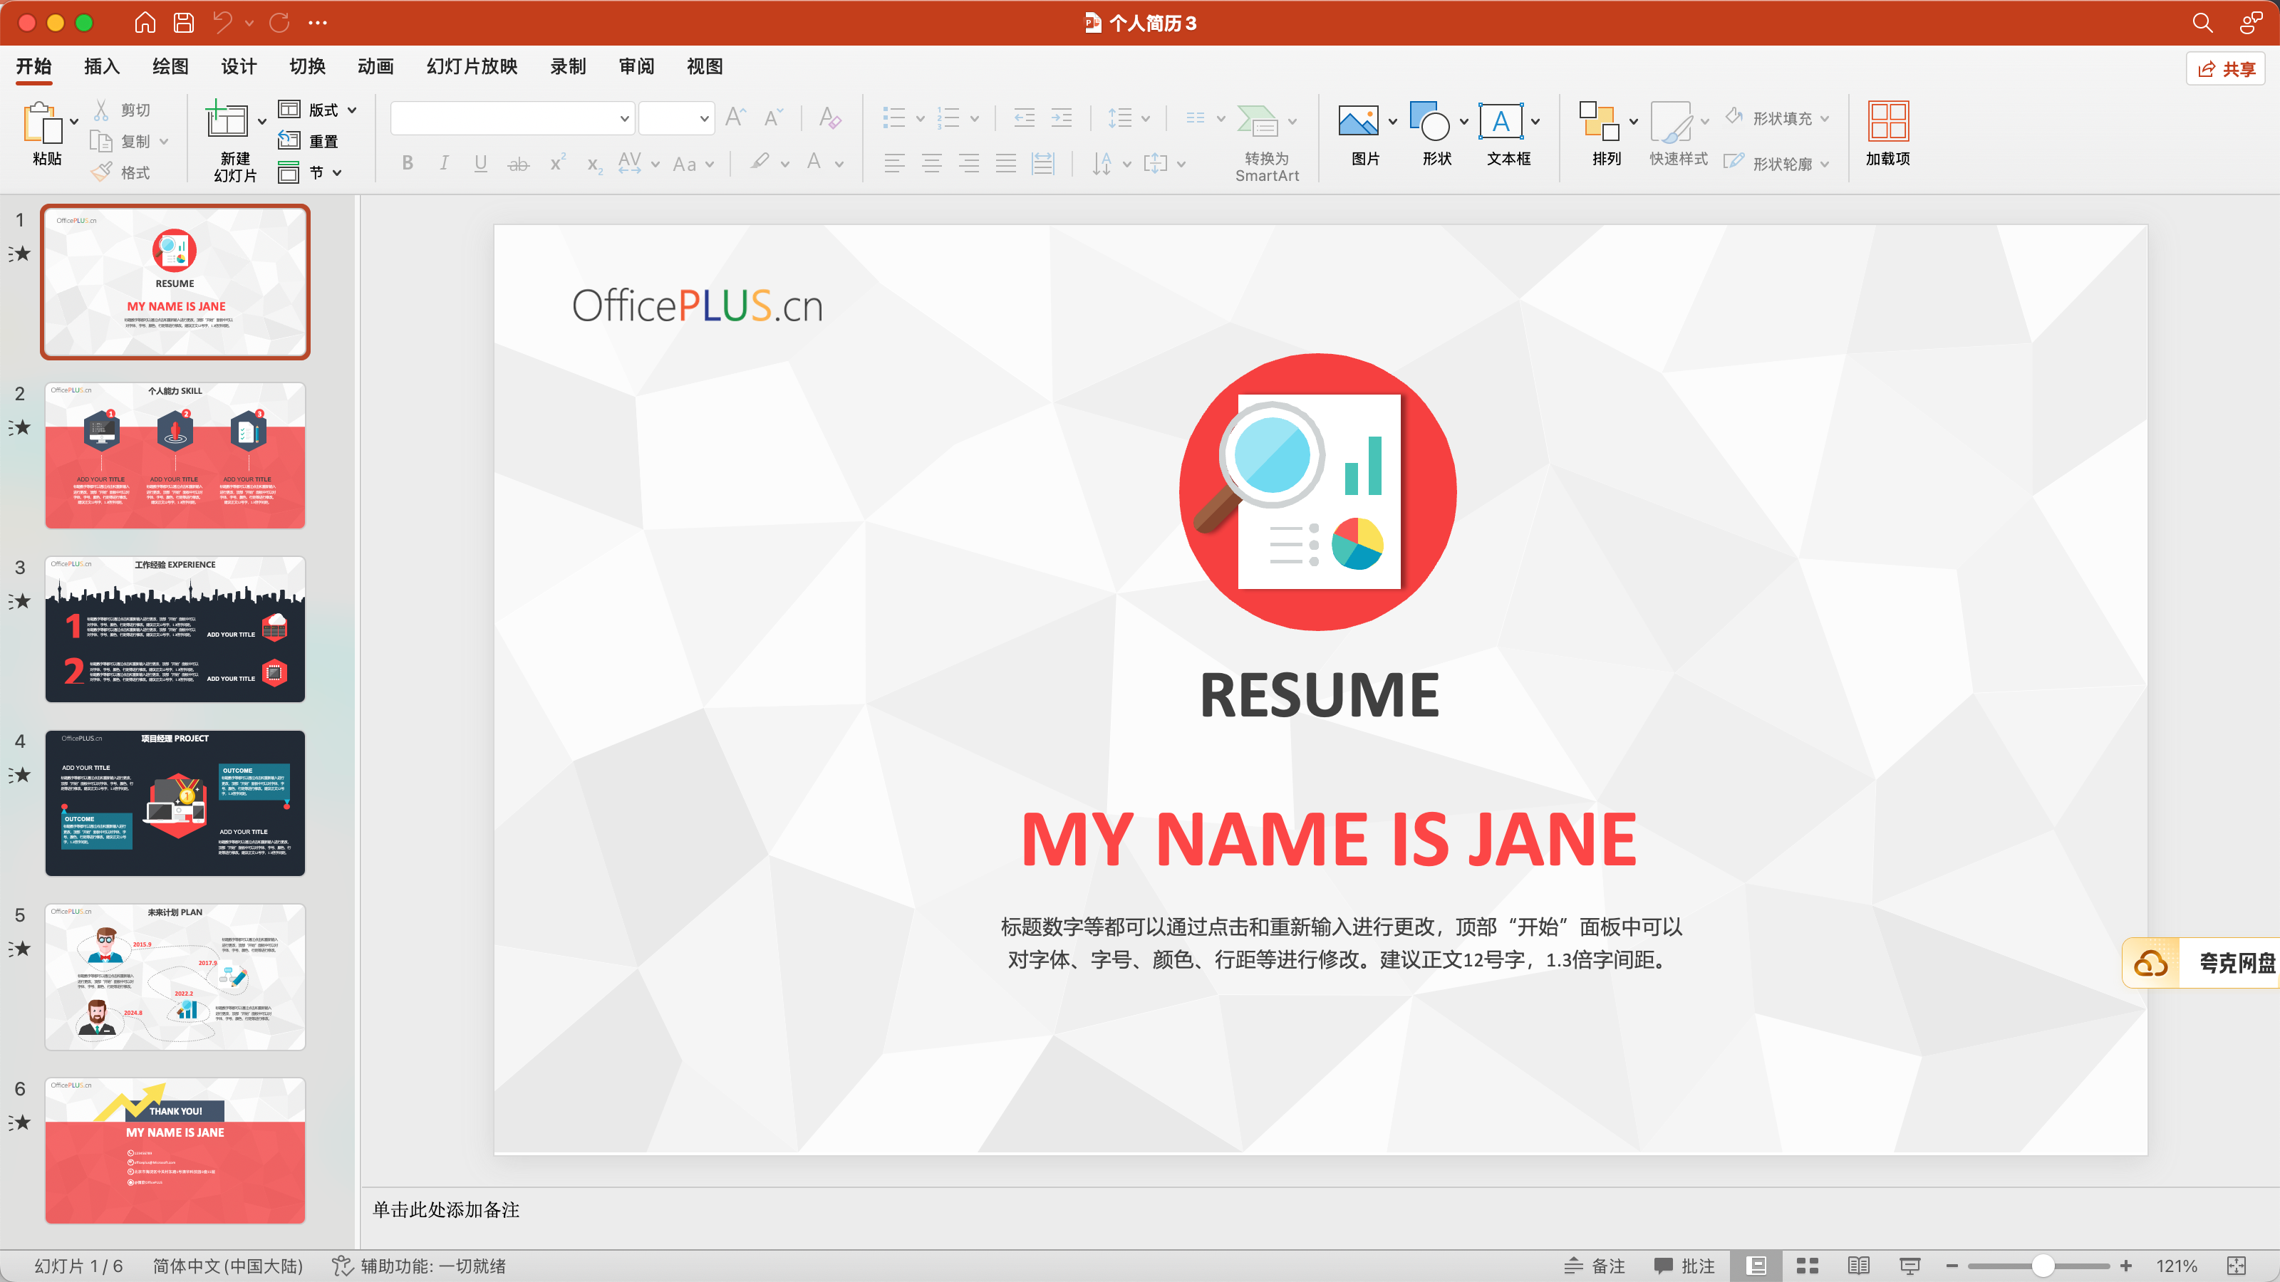Image resolution: width=2280 pixels, height=1282 pixels.
Task: Open the 版式 layout dropdown
Action: click(318, 110)
